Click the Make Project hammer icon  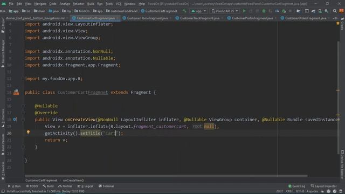coord(184,11)
